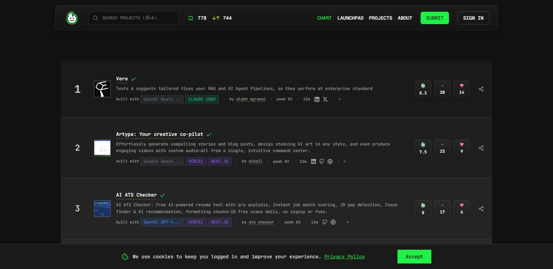Open Vero's X (Twitter) icon
This screenshot has height=269, width=553.
tap(325, 99)
